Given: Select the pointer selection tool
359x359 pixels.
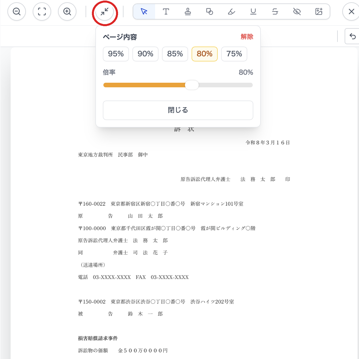Looking at the screenshot, I should (144, 11).
